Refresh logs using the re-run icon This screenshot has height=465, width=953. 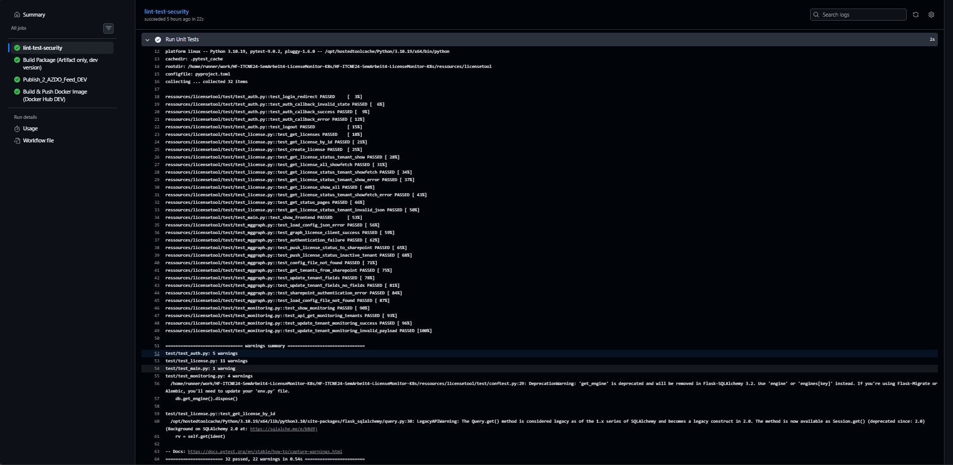click(x=916, y=15)
